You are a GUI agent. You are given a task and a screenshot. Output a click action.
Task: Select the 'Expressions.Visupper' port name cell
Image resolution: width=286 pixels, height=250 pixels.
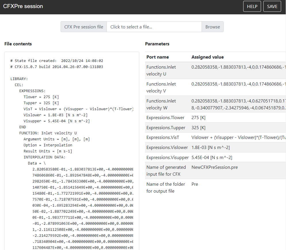click(167, 157)
